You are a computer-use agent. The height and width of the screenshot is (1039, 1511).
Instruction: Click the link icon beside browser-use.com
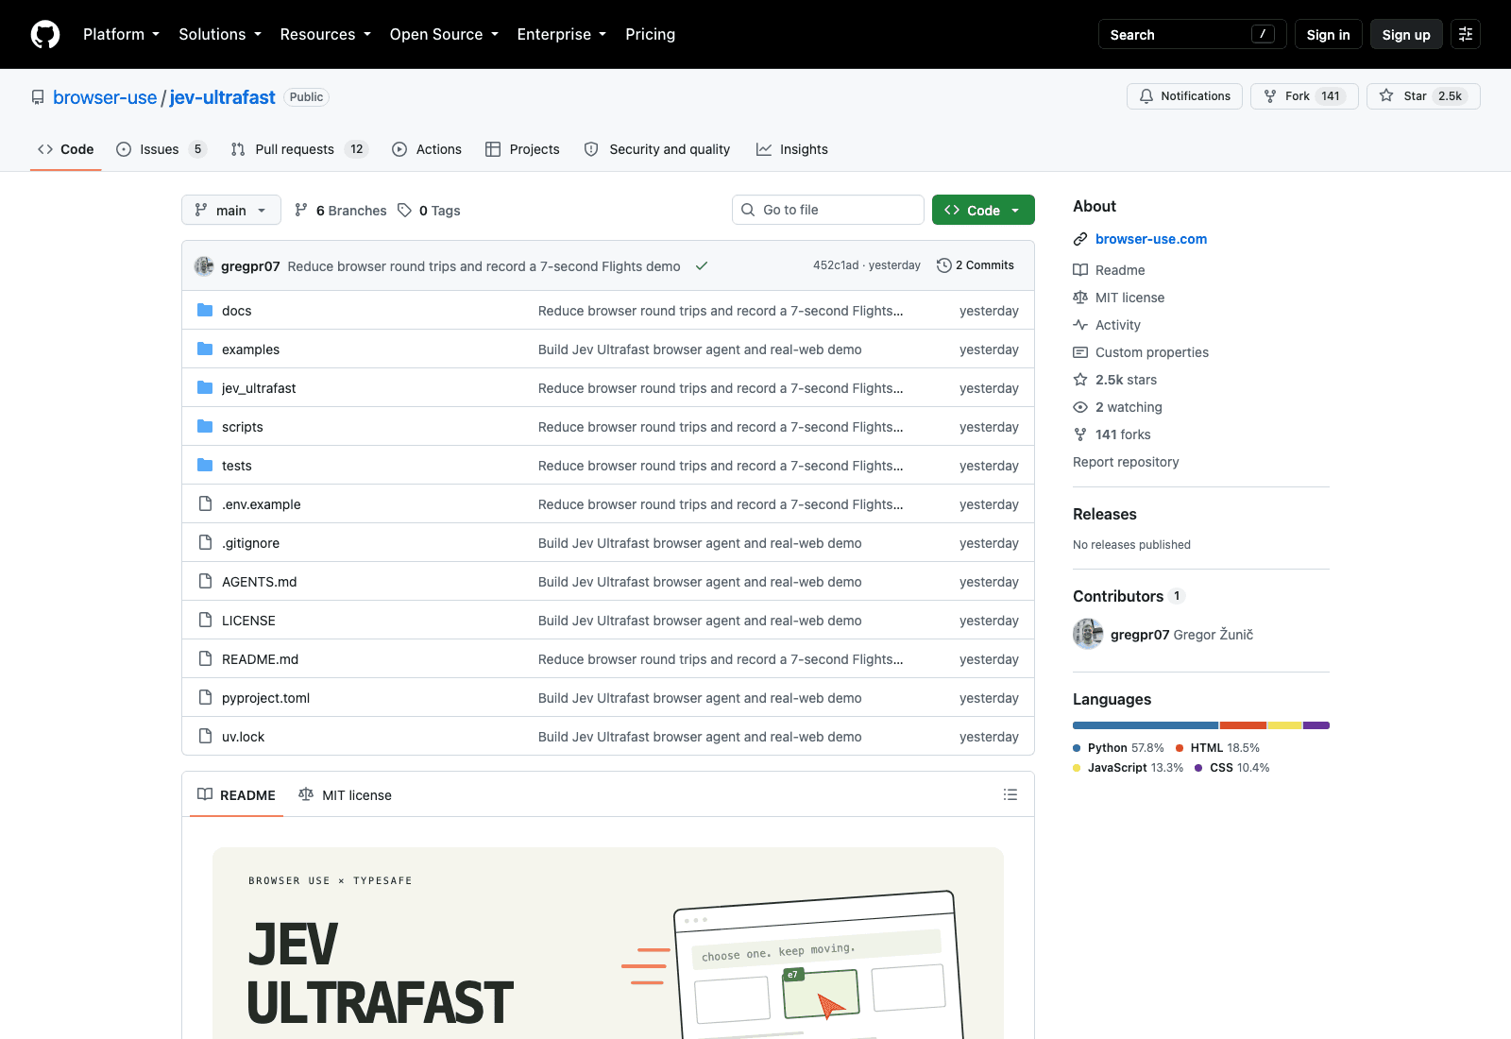1080,239
